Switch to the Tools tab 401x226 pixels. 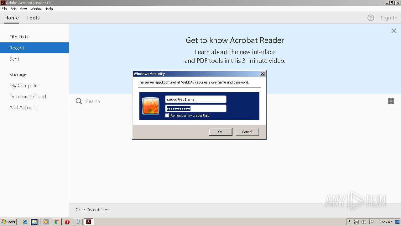pyautogui.click(x=33, y=18)
